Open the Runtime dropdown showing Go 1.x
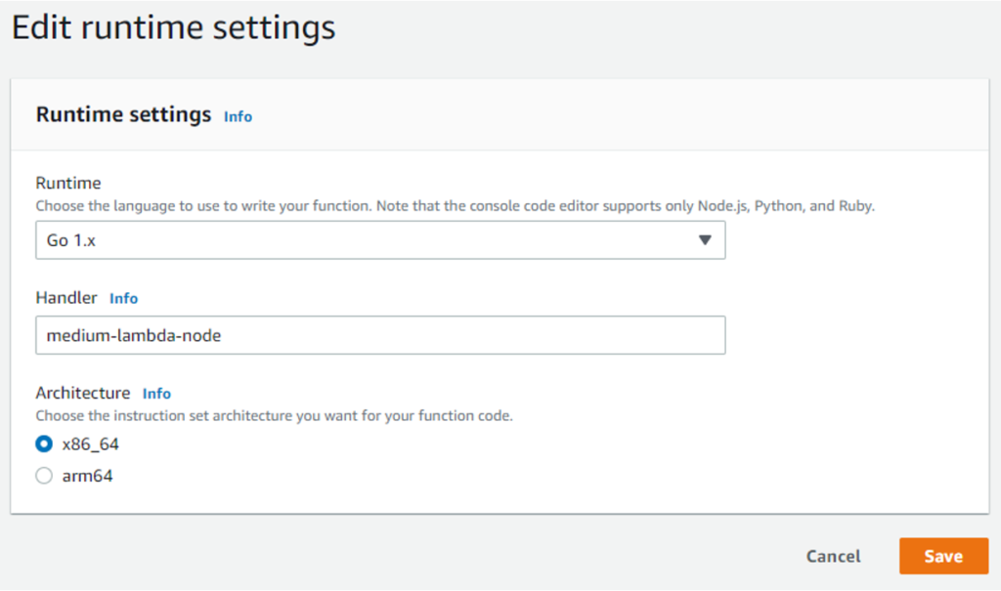 pyautogui.click(x=380, y=240)
